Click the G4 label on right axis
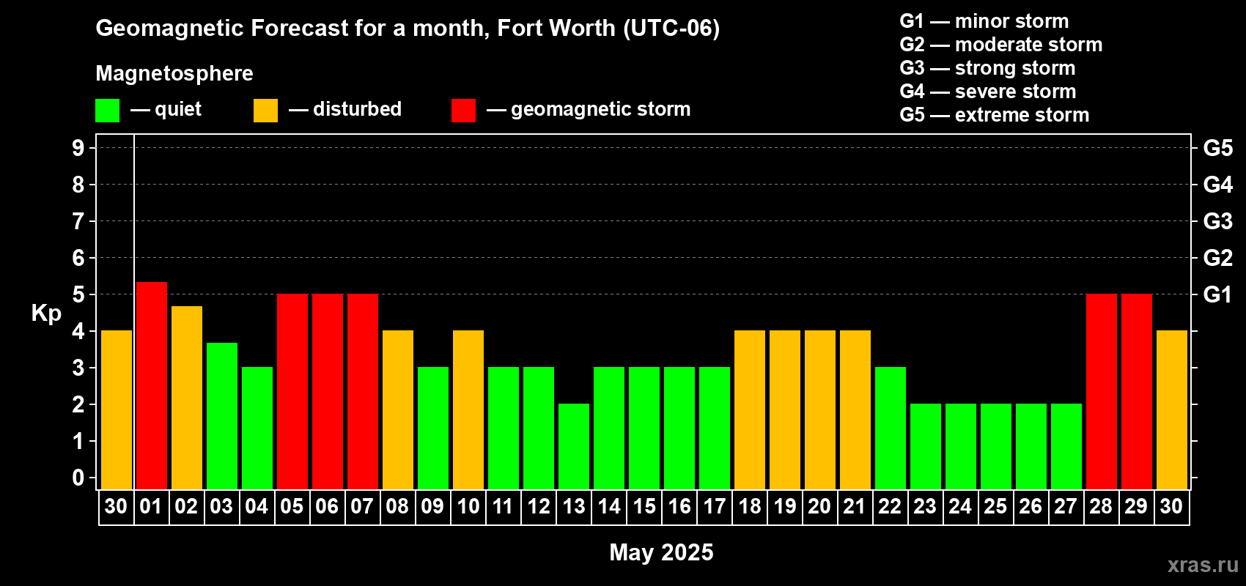Screen dimensions: 1246x586 click(x=1218, y=185)
